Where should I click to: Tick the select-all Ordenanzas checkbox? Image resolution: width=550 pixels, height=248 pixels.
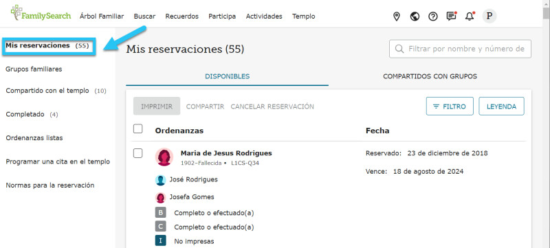coord(138,129)
